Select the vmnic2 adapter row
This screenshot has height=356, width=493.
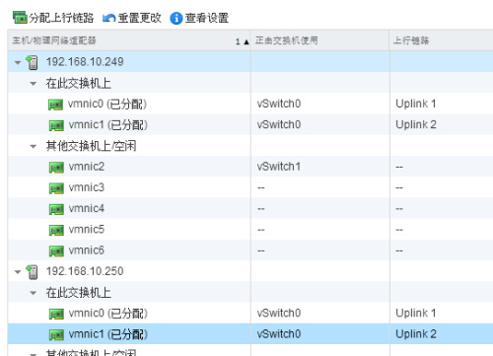point(250,167)
